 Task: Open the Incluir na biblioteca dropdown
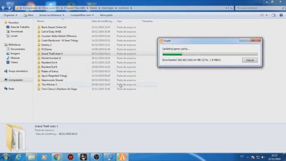coord(52,15)
